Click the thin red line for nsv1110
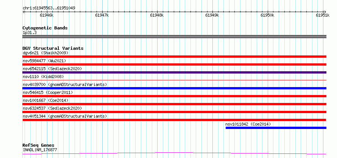337x158 pixels. [x=175, y=80]
